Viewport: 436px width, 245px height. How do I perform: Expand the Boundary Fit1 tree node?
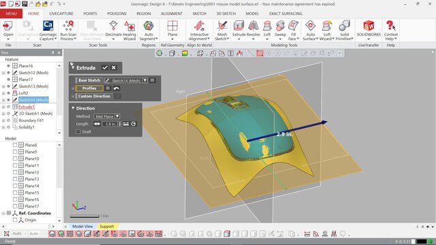[x=3, y=120]
